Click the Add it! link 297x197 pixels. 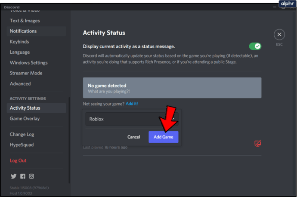coord(132,104)
